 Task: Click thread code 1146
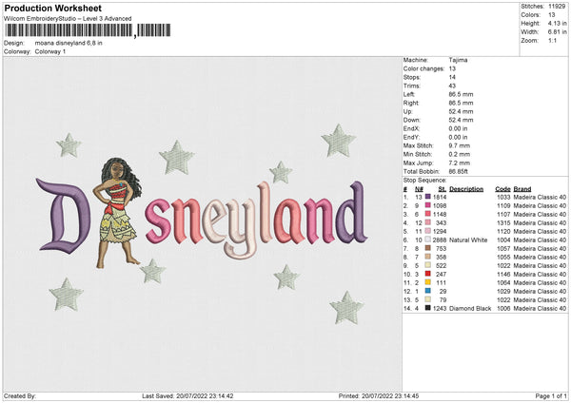pyautogui.click(x=503, y=274)
